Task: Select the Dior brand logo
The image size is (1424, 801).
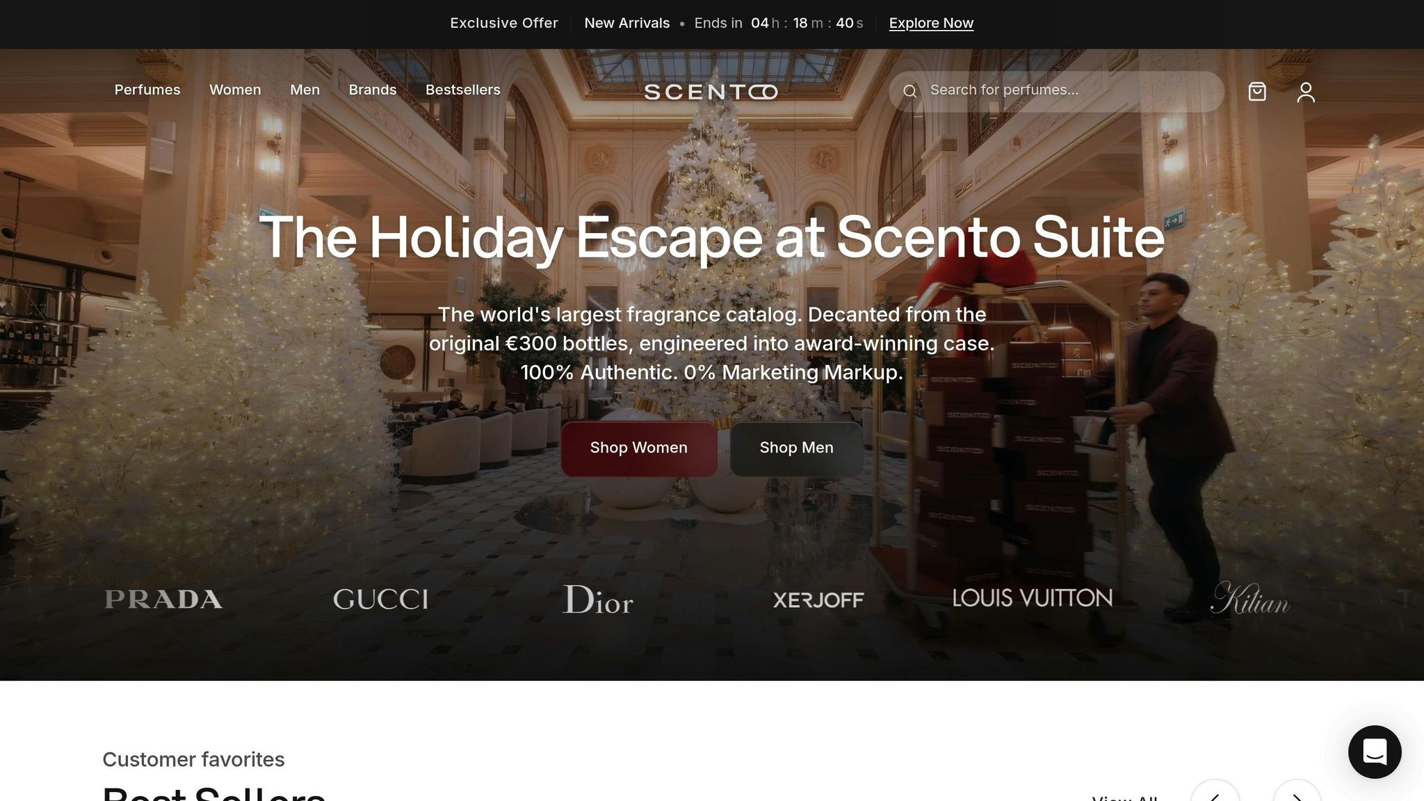Action: [598, 599]
